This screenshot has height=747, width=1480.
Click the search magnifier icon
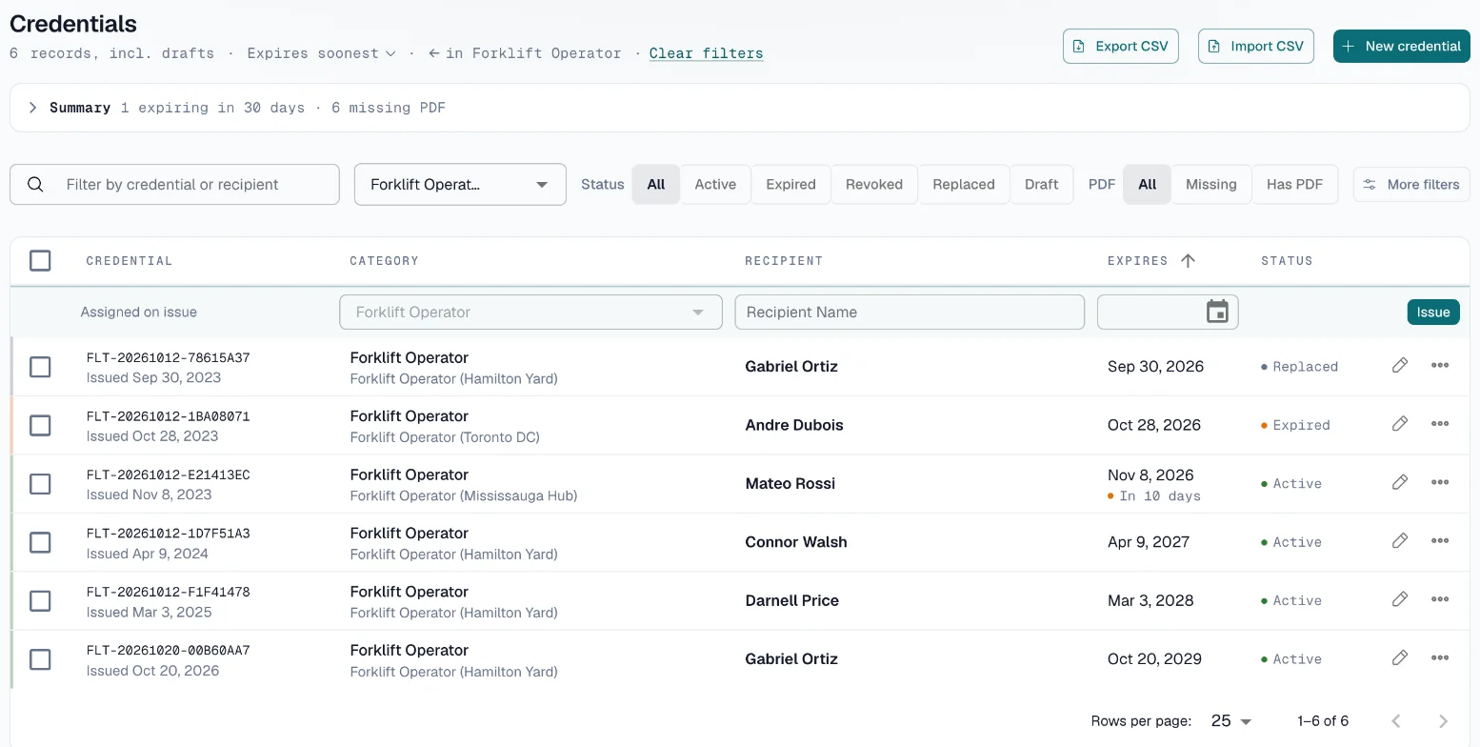coord(35,185)
